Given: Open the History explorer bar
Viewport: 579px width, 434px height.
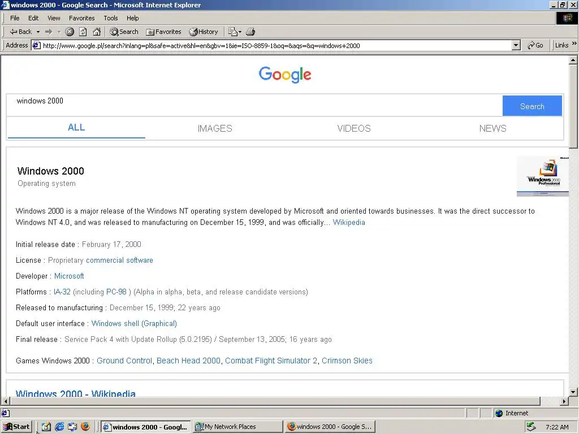Looking at the screenshot, I should pyautogui.click(x=204, y=32).
